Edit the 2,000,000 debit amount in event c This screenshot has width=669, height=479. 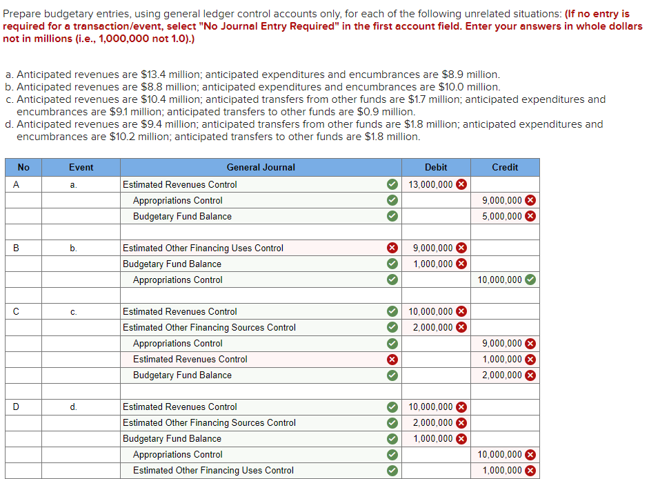[x=436, y=327]
